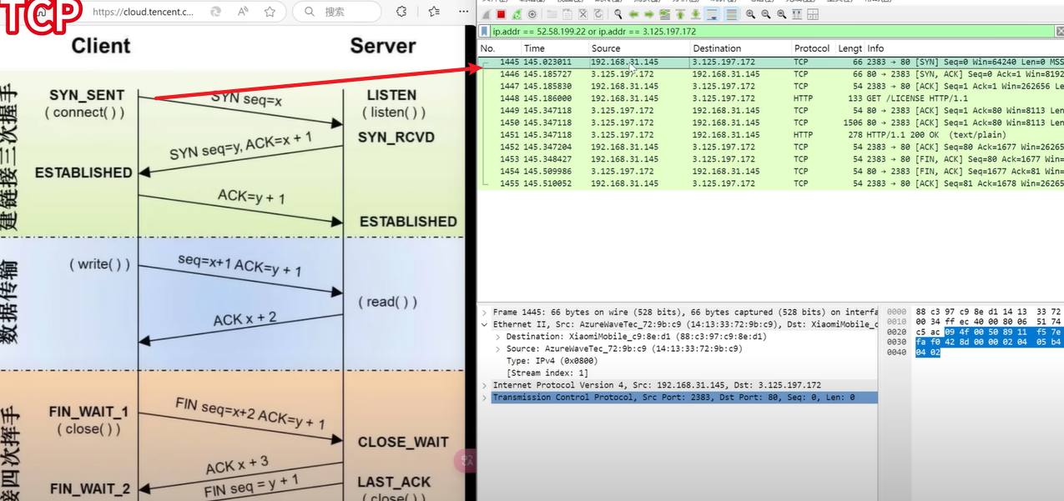Image resolution: width=1064 pixels, height=501 pixels.
Task: Open Wireshark capture options gear icon
Action: (x=532, y=14)
